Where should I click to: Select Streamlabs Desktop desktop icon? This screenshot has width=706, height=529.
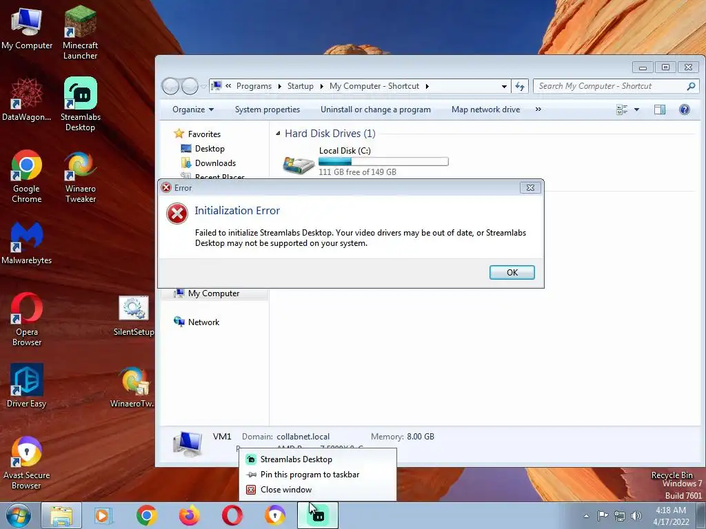click(80, 105)
